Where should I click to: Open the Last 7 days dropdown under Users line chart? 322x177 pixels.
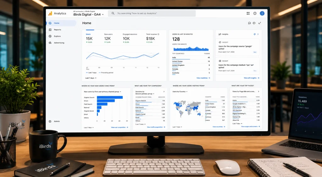(91, 78)
